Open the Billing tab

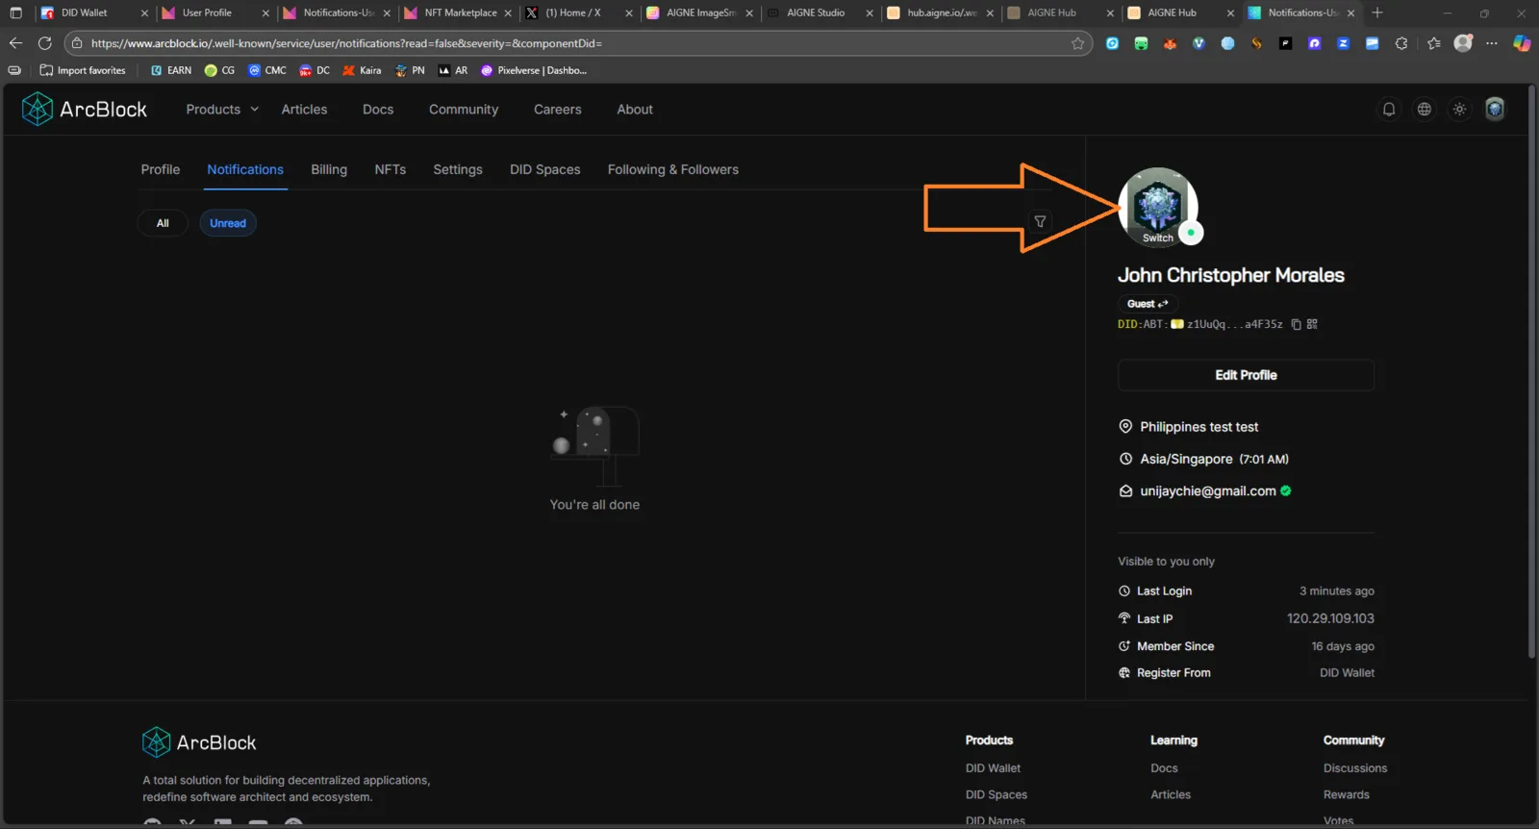(329, 169)
